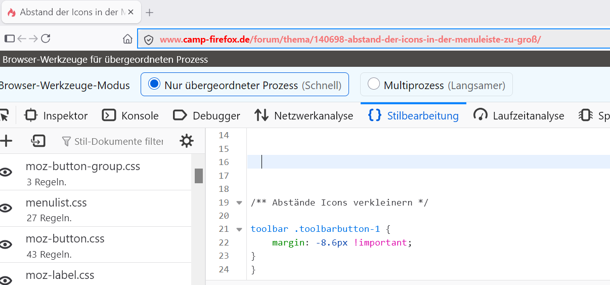Click the 27 Regeln. text
610x285 pixels.
pos(49,218)
